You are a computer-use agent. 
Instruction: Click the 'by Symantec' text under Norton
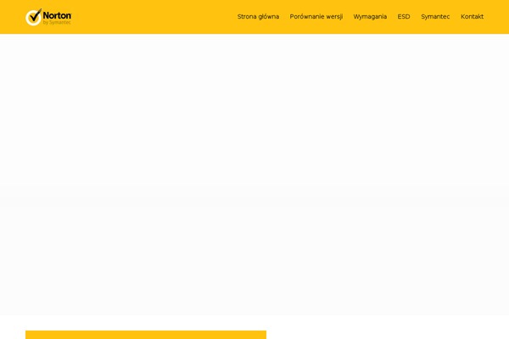[x=57, y=22]
